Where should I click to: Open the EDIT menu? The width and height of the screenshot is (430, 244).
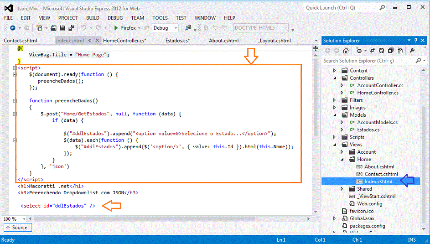coord(26,18)
